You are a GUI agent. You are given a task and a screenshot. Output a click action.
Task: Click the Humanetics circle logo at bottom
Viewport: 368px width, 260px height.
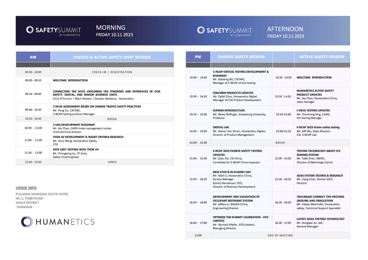[27, 222]
